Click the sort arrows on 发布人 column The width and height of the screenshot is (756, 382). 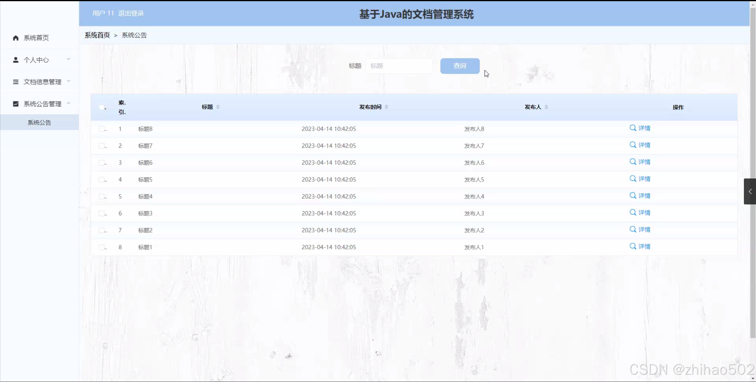[546, 107]
